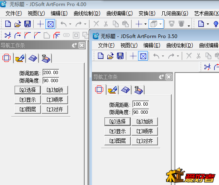Select red-circle square tab in 4.00 navigation panel
The height and width of the screenshot is (185, 219).
pos(6,58)
